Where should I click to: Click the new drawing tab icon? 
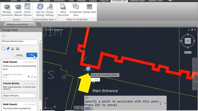(x=39, y=24)
